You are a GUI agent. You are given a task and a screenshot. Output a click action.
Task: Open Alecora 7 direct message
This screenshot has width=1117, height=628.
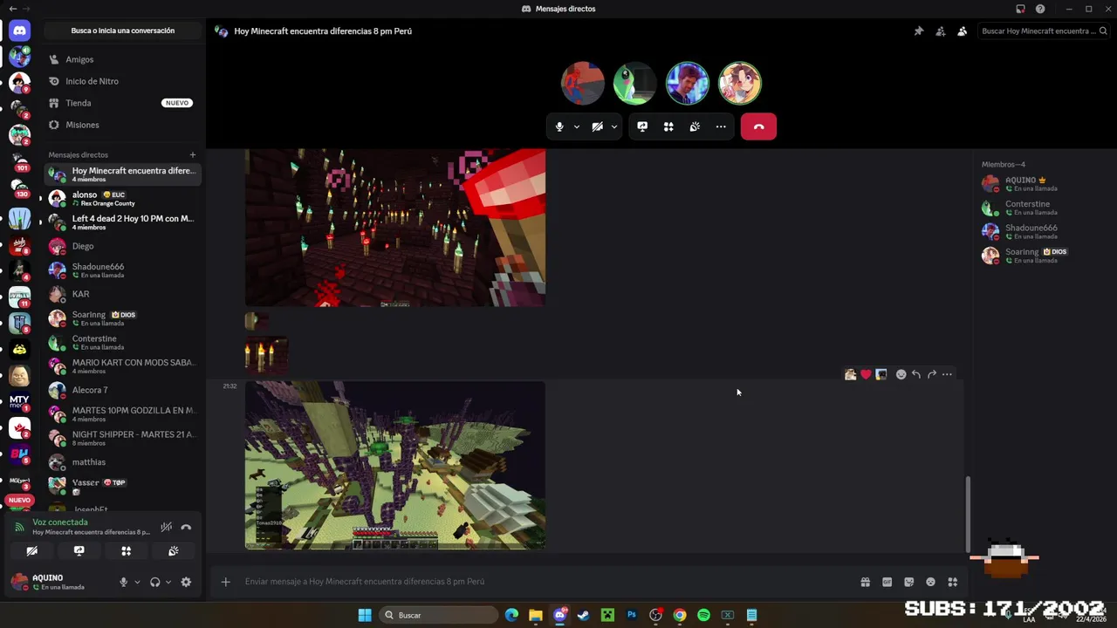[122, 390]
